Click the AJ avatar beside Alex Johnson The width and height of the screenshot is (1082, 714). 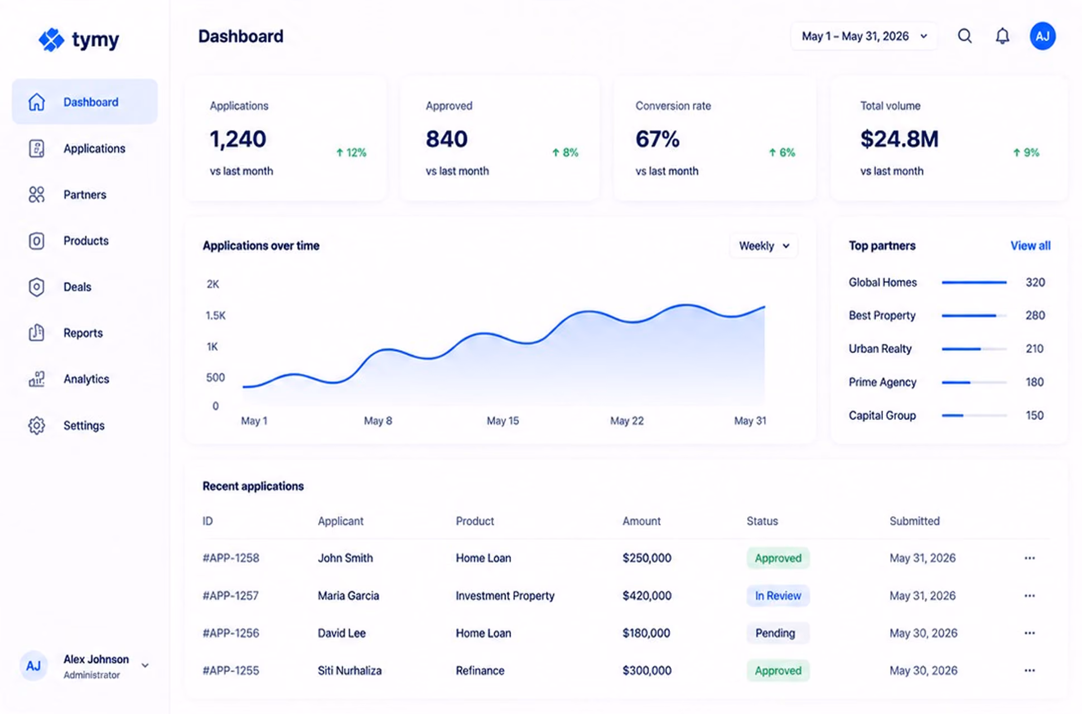point(33,665)
